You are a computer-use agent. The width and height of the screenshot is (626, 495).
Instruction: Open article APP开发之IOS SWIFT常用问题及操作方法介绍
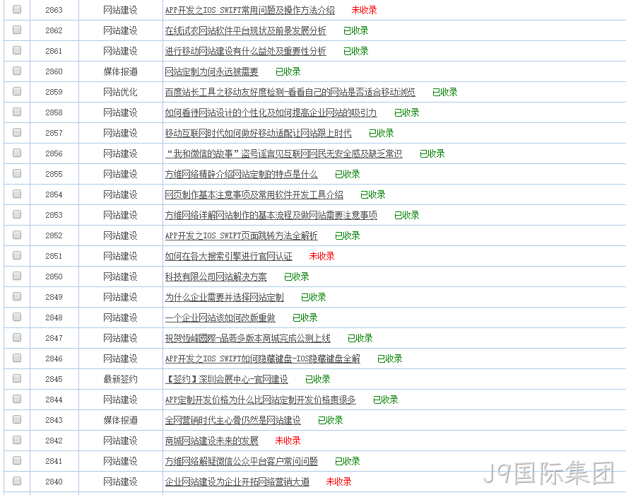[250, 11]
